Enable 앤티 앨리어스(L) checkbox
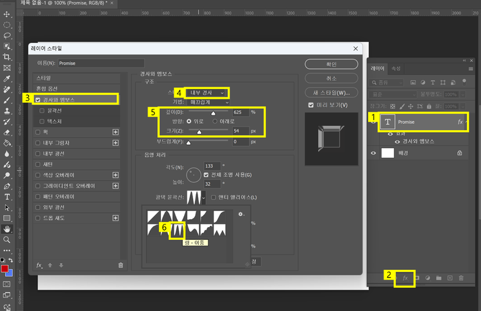 point(214,198)
